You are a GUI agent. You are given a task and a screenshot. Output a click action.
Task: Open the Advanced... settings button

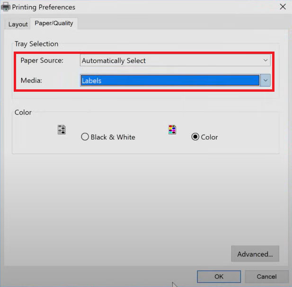[255, 254]
